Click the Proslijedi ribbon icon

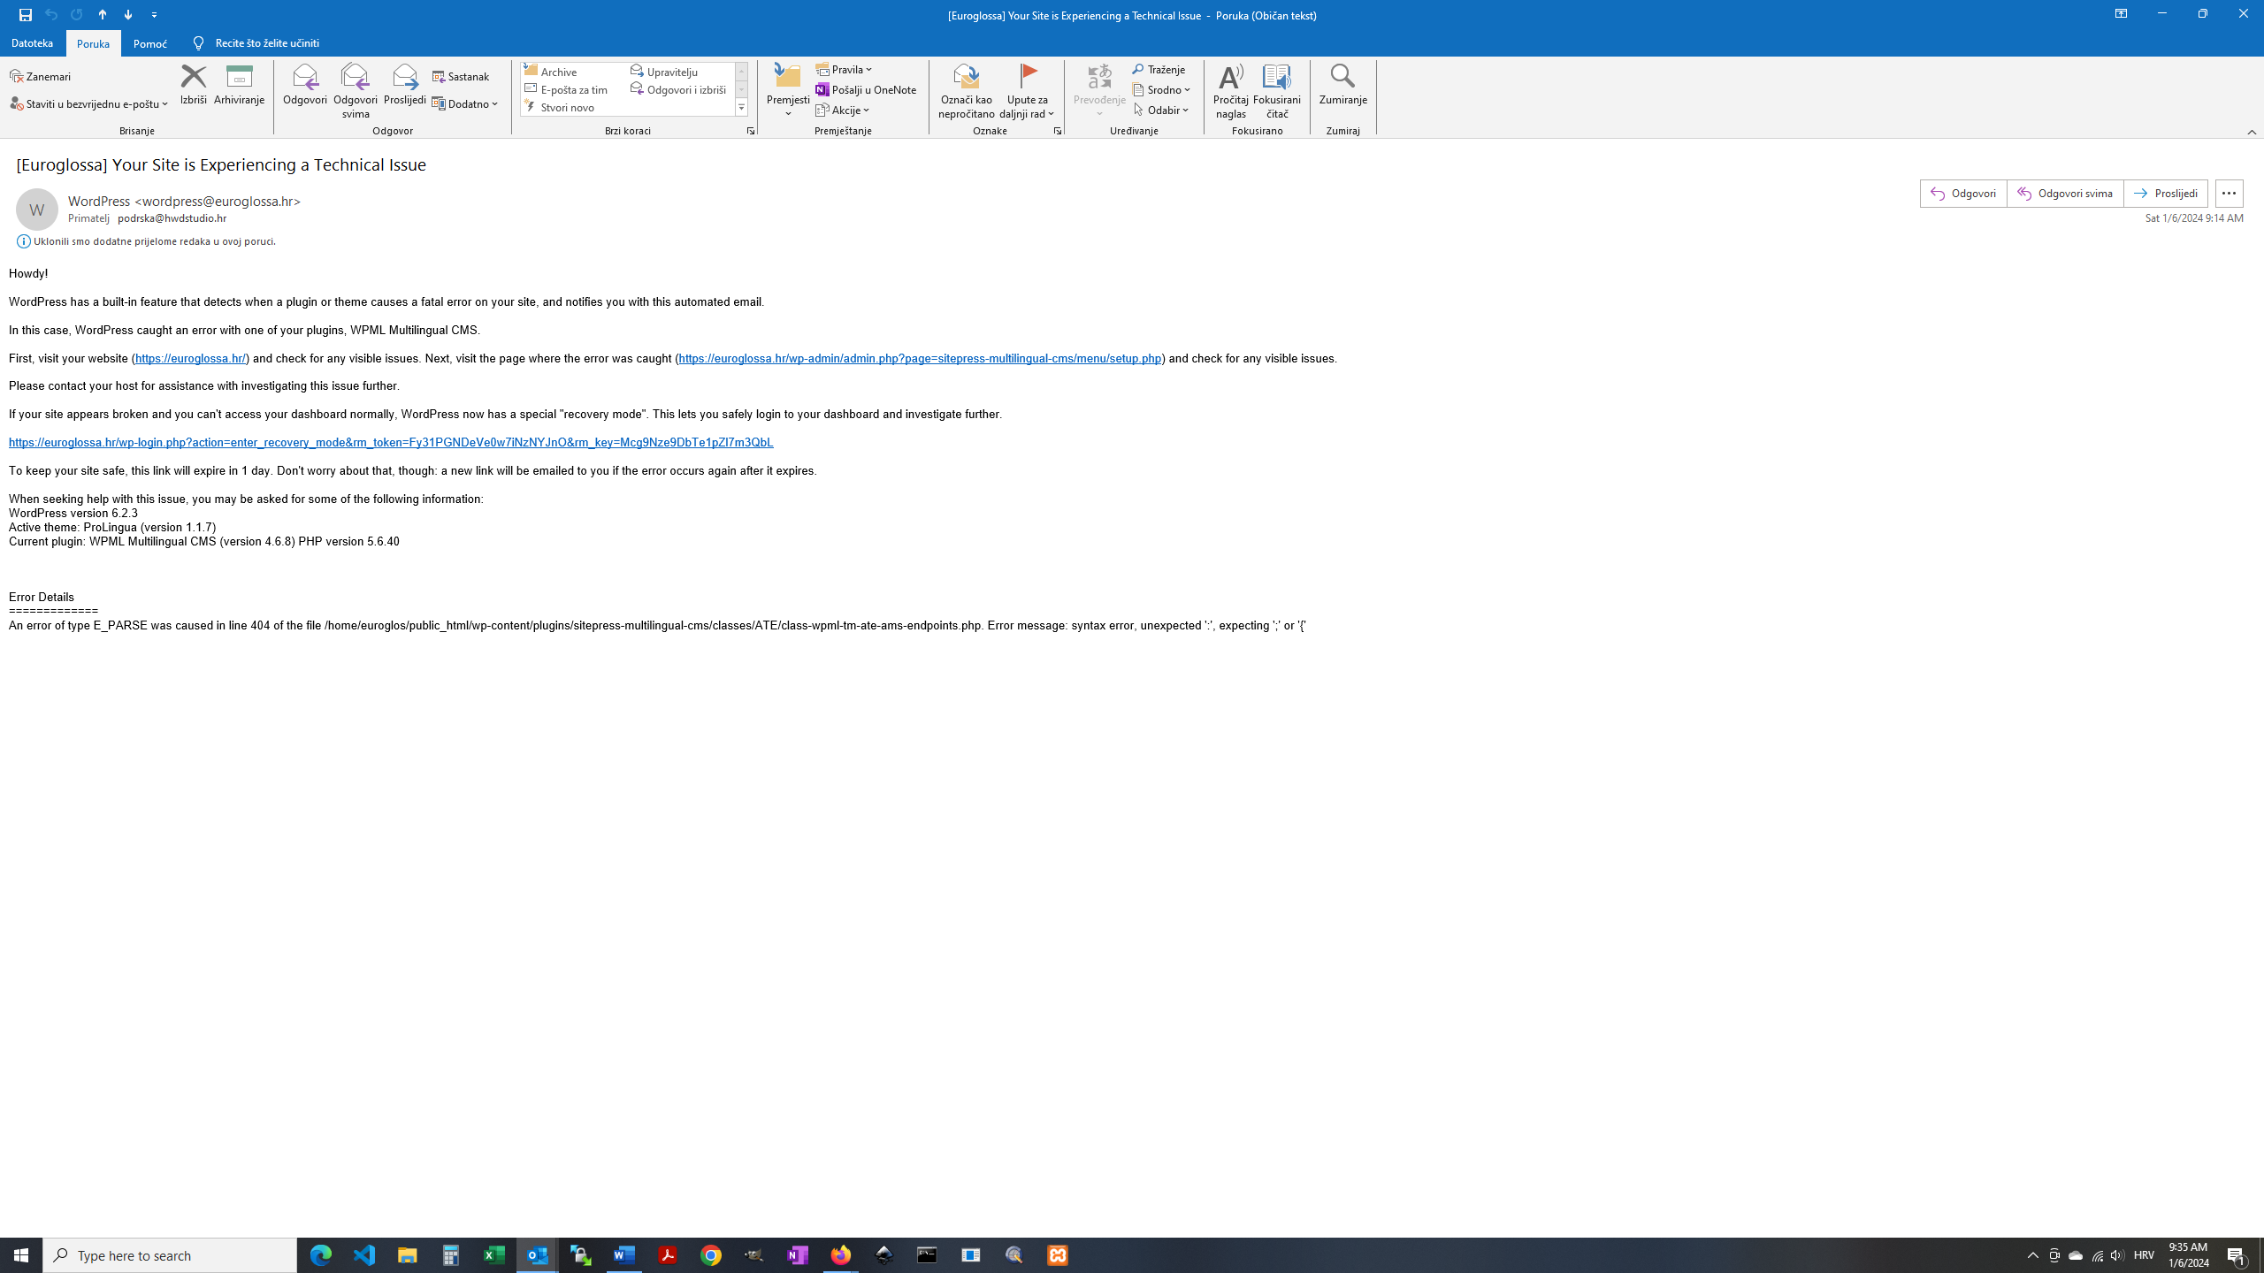[x=405, y=85]
